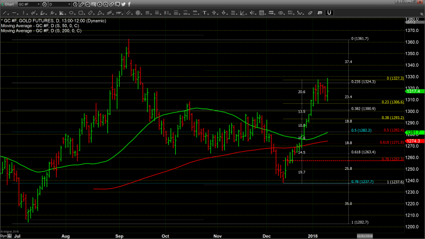Select the triangle drawing tool
Image resolution: width=425 pixels, height=239 pixels.
100,13
